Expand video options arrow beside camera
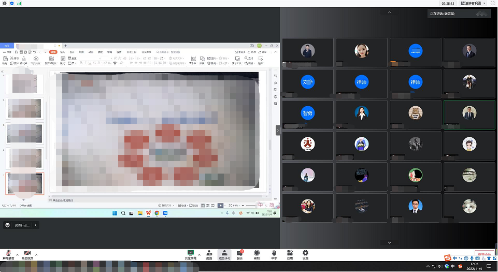 pyautogui.click(x=37, y=255)
